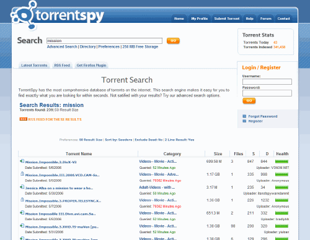
Task: Click the Search Results: mission heading
Action: (51, 105)
